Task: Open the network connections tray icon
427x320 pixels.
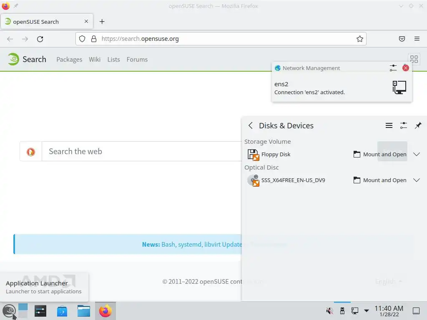Action: [354, 310]
